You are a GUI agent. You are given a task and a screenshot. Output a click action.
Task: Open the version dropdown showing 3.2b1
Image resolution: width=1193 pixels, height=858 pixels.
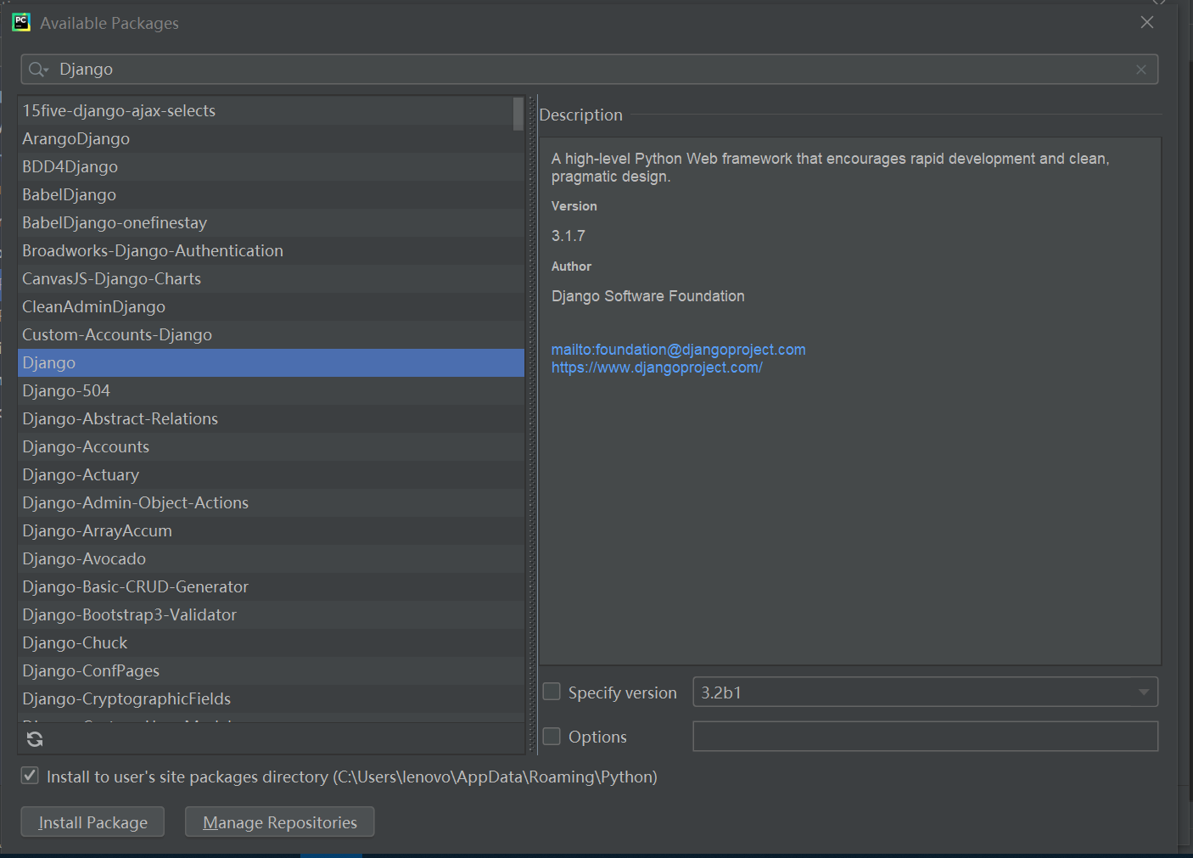(926, 692)
